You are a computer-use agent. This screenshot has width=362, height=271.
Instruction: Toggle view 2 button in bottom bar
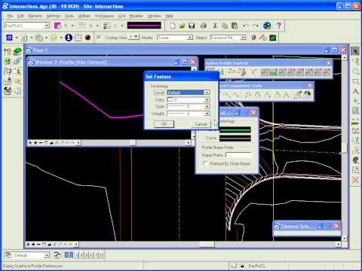point(71,255)
